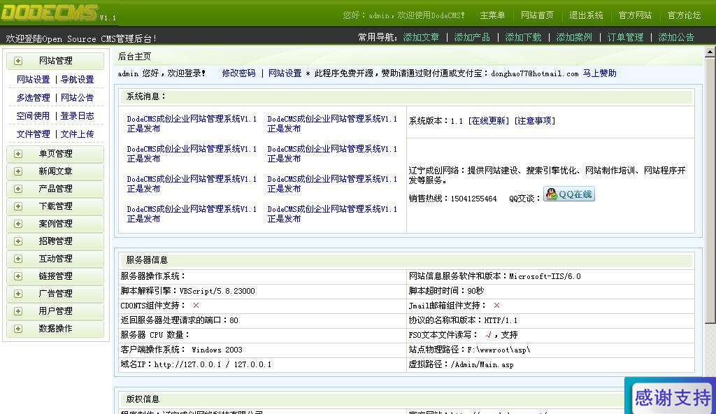The image size is (716, 414).
Task: Click the 客户端操作系统 Windows 2003 cell
Action: point(263,350)
